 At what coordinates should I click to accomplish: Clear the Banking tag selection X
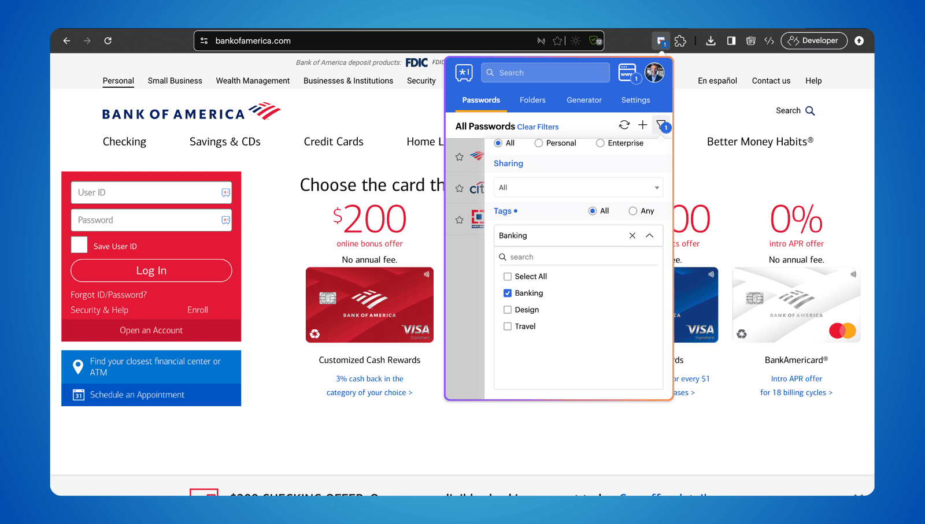click(x=632, y=236)
